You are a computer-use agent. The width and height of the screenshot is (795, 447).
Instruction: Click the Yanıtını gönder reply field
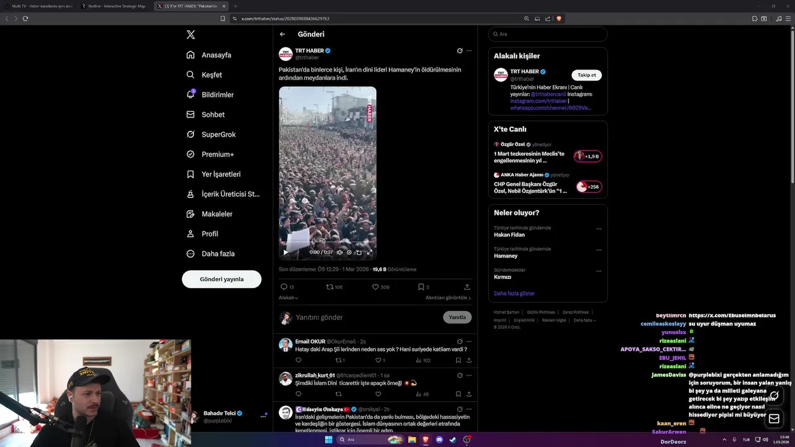pyautogui.click(x=366, y=317)
